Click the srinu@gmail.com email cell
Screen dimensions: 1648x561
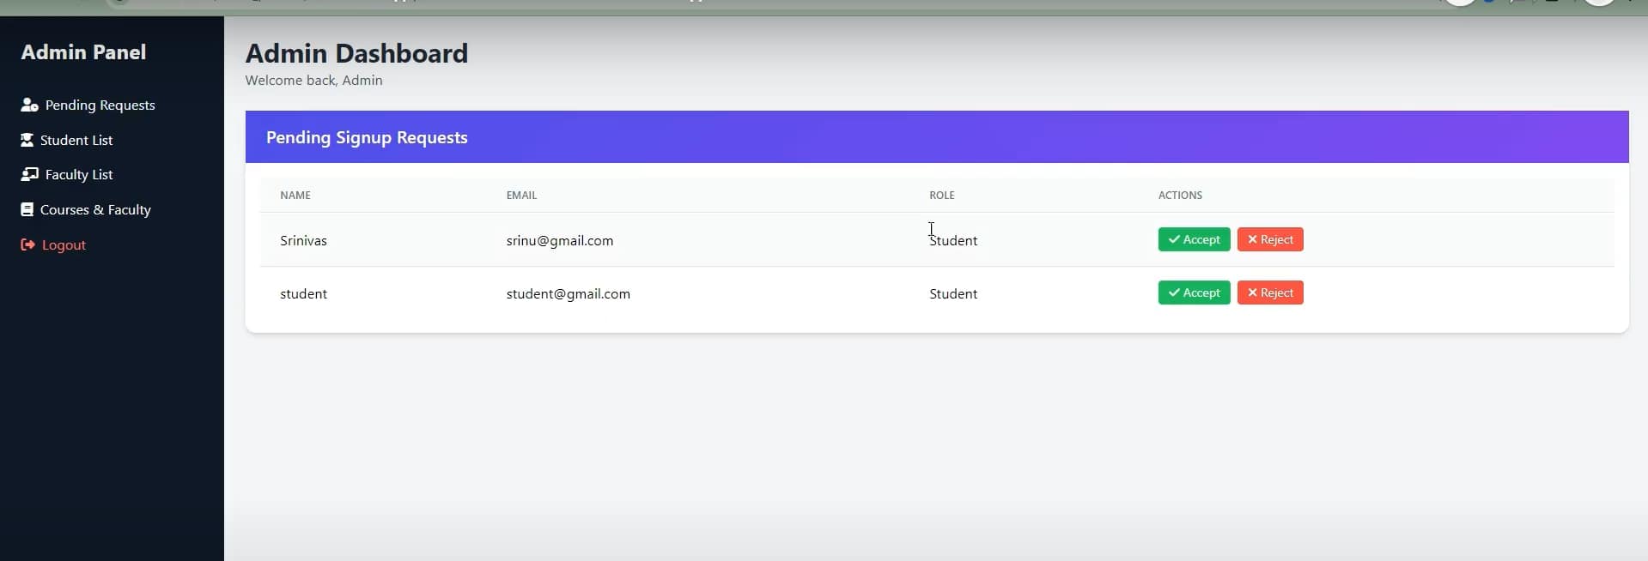point(560,240)
